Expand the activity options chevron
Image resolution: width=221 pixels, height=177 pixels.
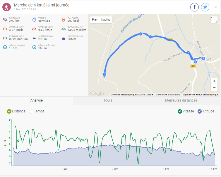[216, 7]
